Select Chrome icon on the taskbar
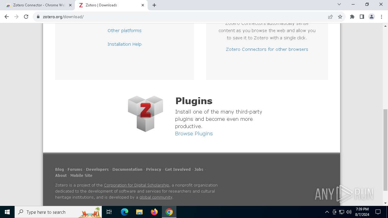The image size is (388, 218). tap(169, 212)
